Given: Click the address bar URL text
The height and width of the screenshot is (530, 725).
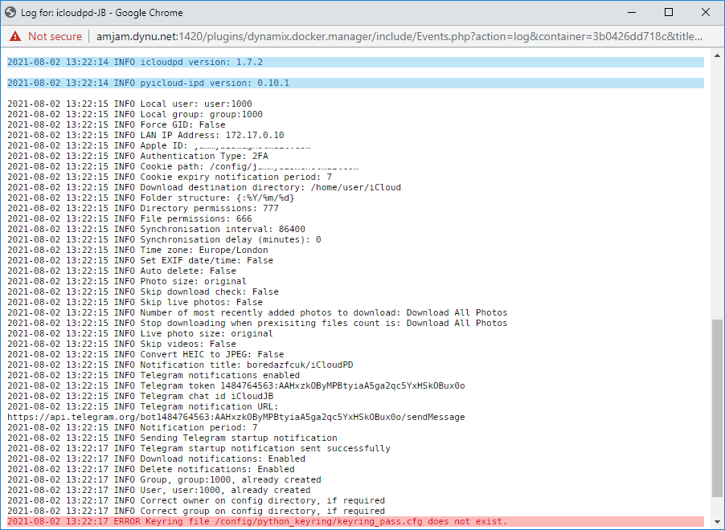Looking at the screenshot, I should (x=399, y=36).
